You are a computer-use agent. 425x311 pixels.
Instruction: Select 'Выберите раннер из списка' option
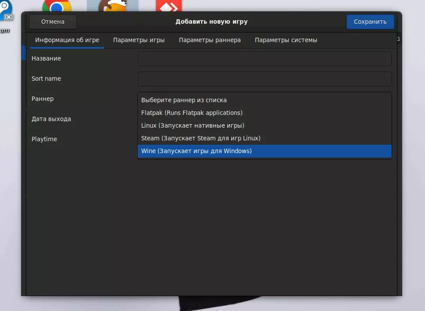[x=264, y=100]
